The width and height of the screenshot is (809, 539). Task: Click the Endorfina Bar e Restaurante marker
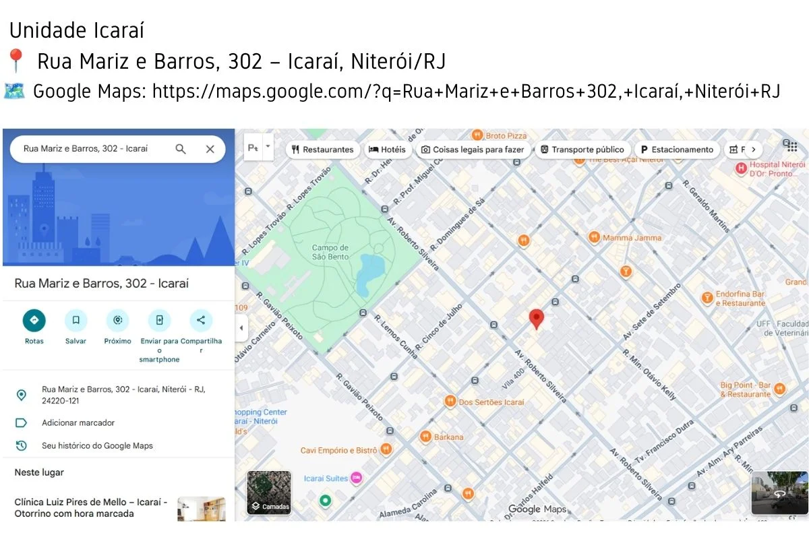tap(707, 297)
